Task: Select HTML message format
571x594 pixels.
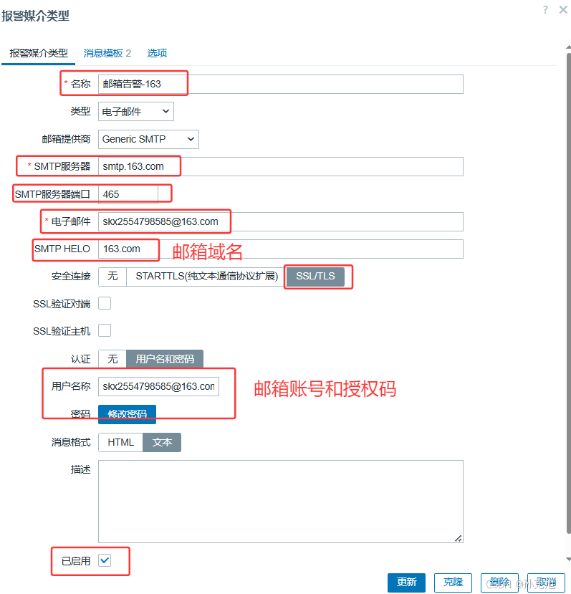Action: click(x=120, y=443)
